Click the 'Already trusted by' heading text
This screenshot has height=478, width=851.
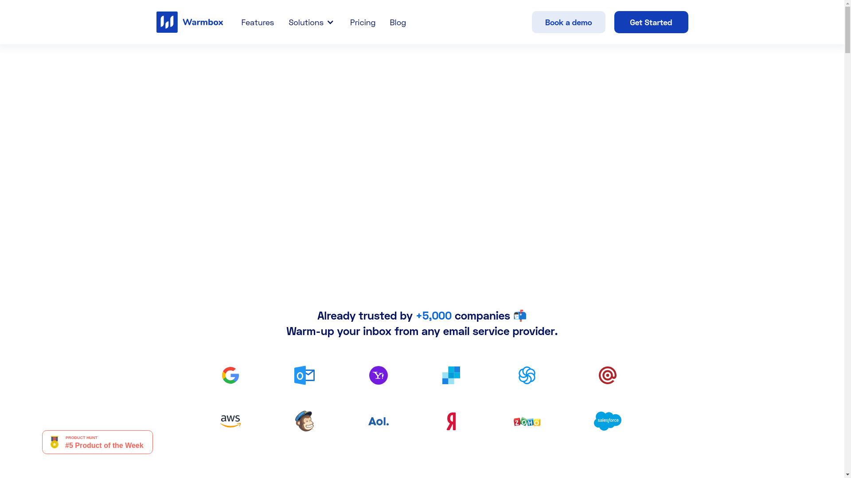[365, 316]
